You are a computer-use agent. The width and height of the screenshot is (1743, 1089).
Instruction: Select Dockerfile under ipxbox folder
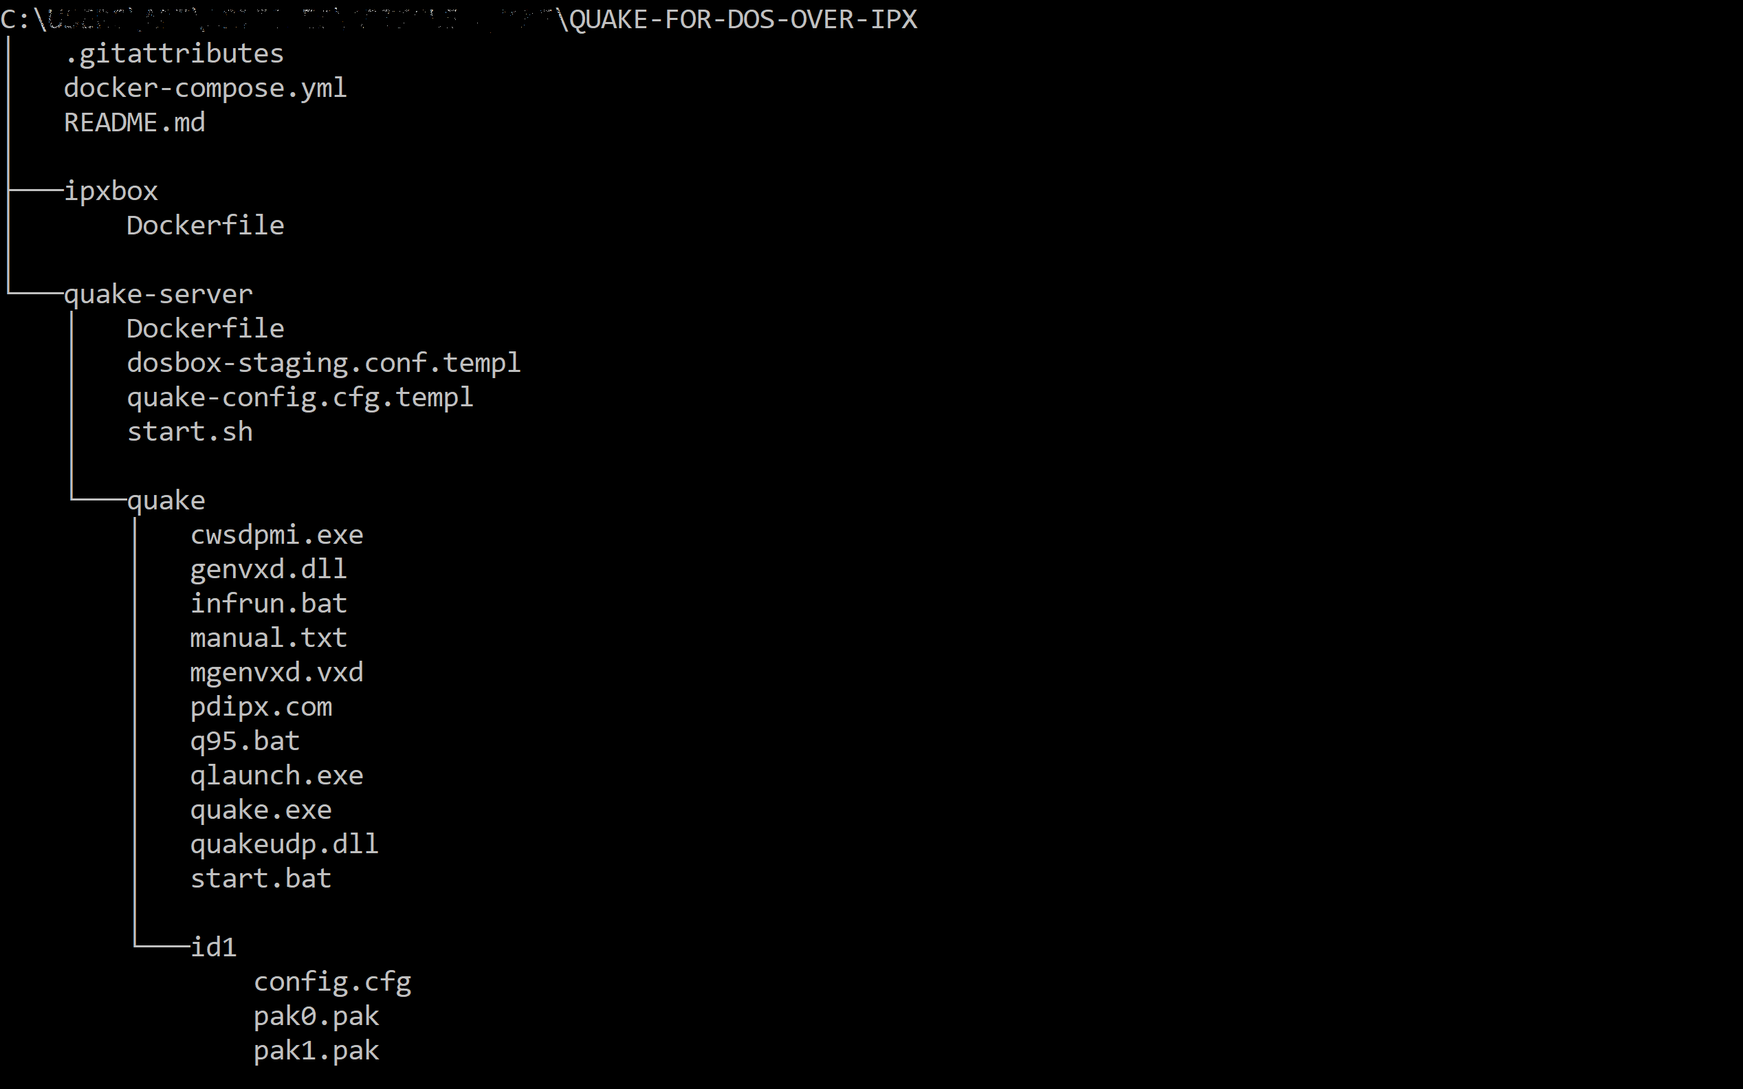[206, 225]
